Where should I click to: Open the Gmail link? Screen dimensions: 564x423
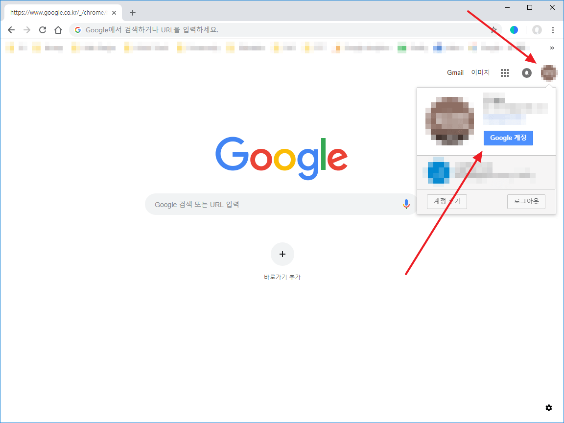click(455, 72)
